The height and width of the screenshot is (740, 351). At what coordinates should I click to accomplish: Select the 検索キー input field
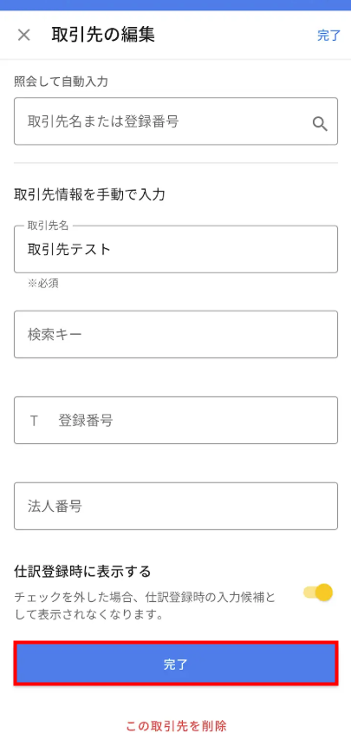[175, 334]
